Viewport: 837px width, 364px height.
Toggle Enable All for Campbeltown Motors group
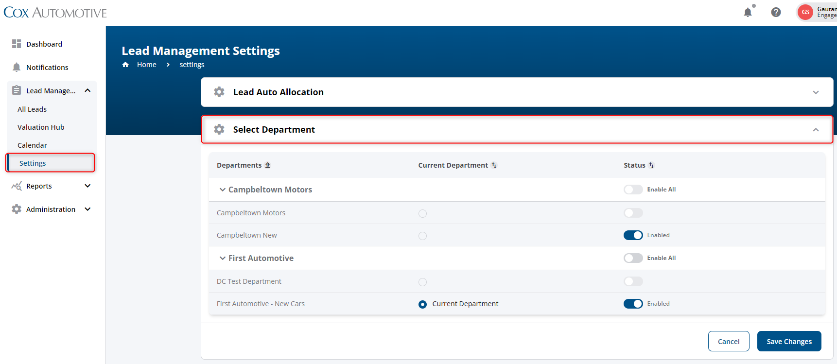633,190
